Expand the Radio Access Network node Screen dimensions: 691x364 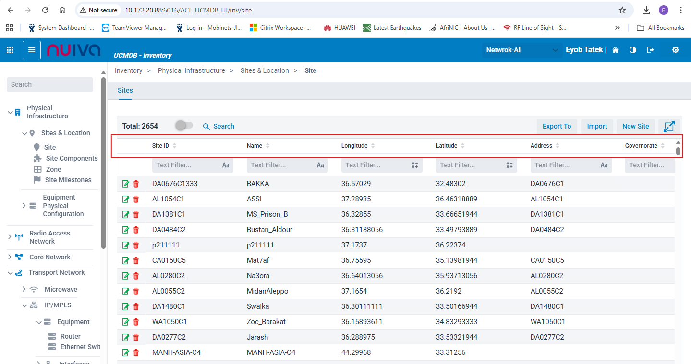click(x=10, y=237)
